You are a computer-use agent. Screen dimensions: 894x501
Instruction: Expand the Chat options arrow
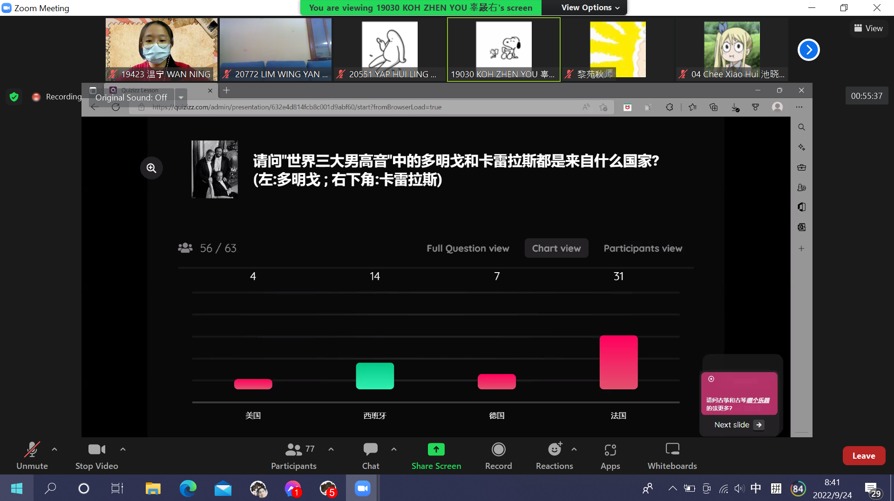click(394, 449)
